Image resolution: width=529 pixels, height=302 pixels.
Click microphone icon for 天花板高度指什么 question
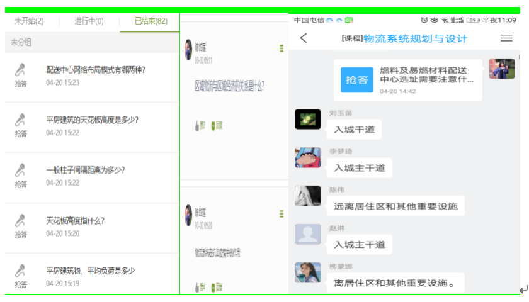coord(21,220)
